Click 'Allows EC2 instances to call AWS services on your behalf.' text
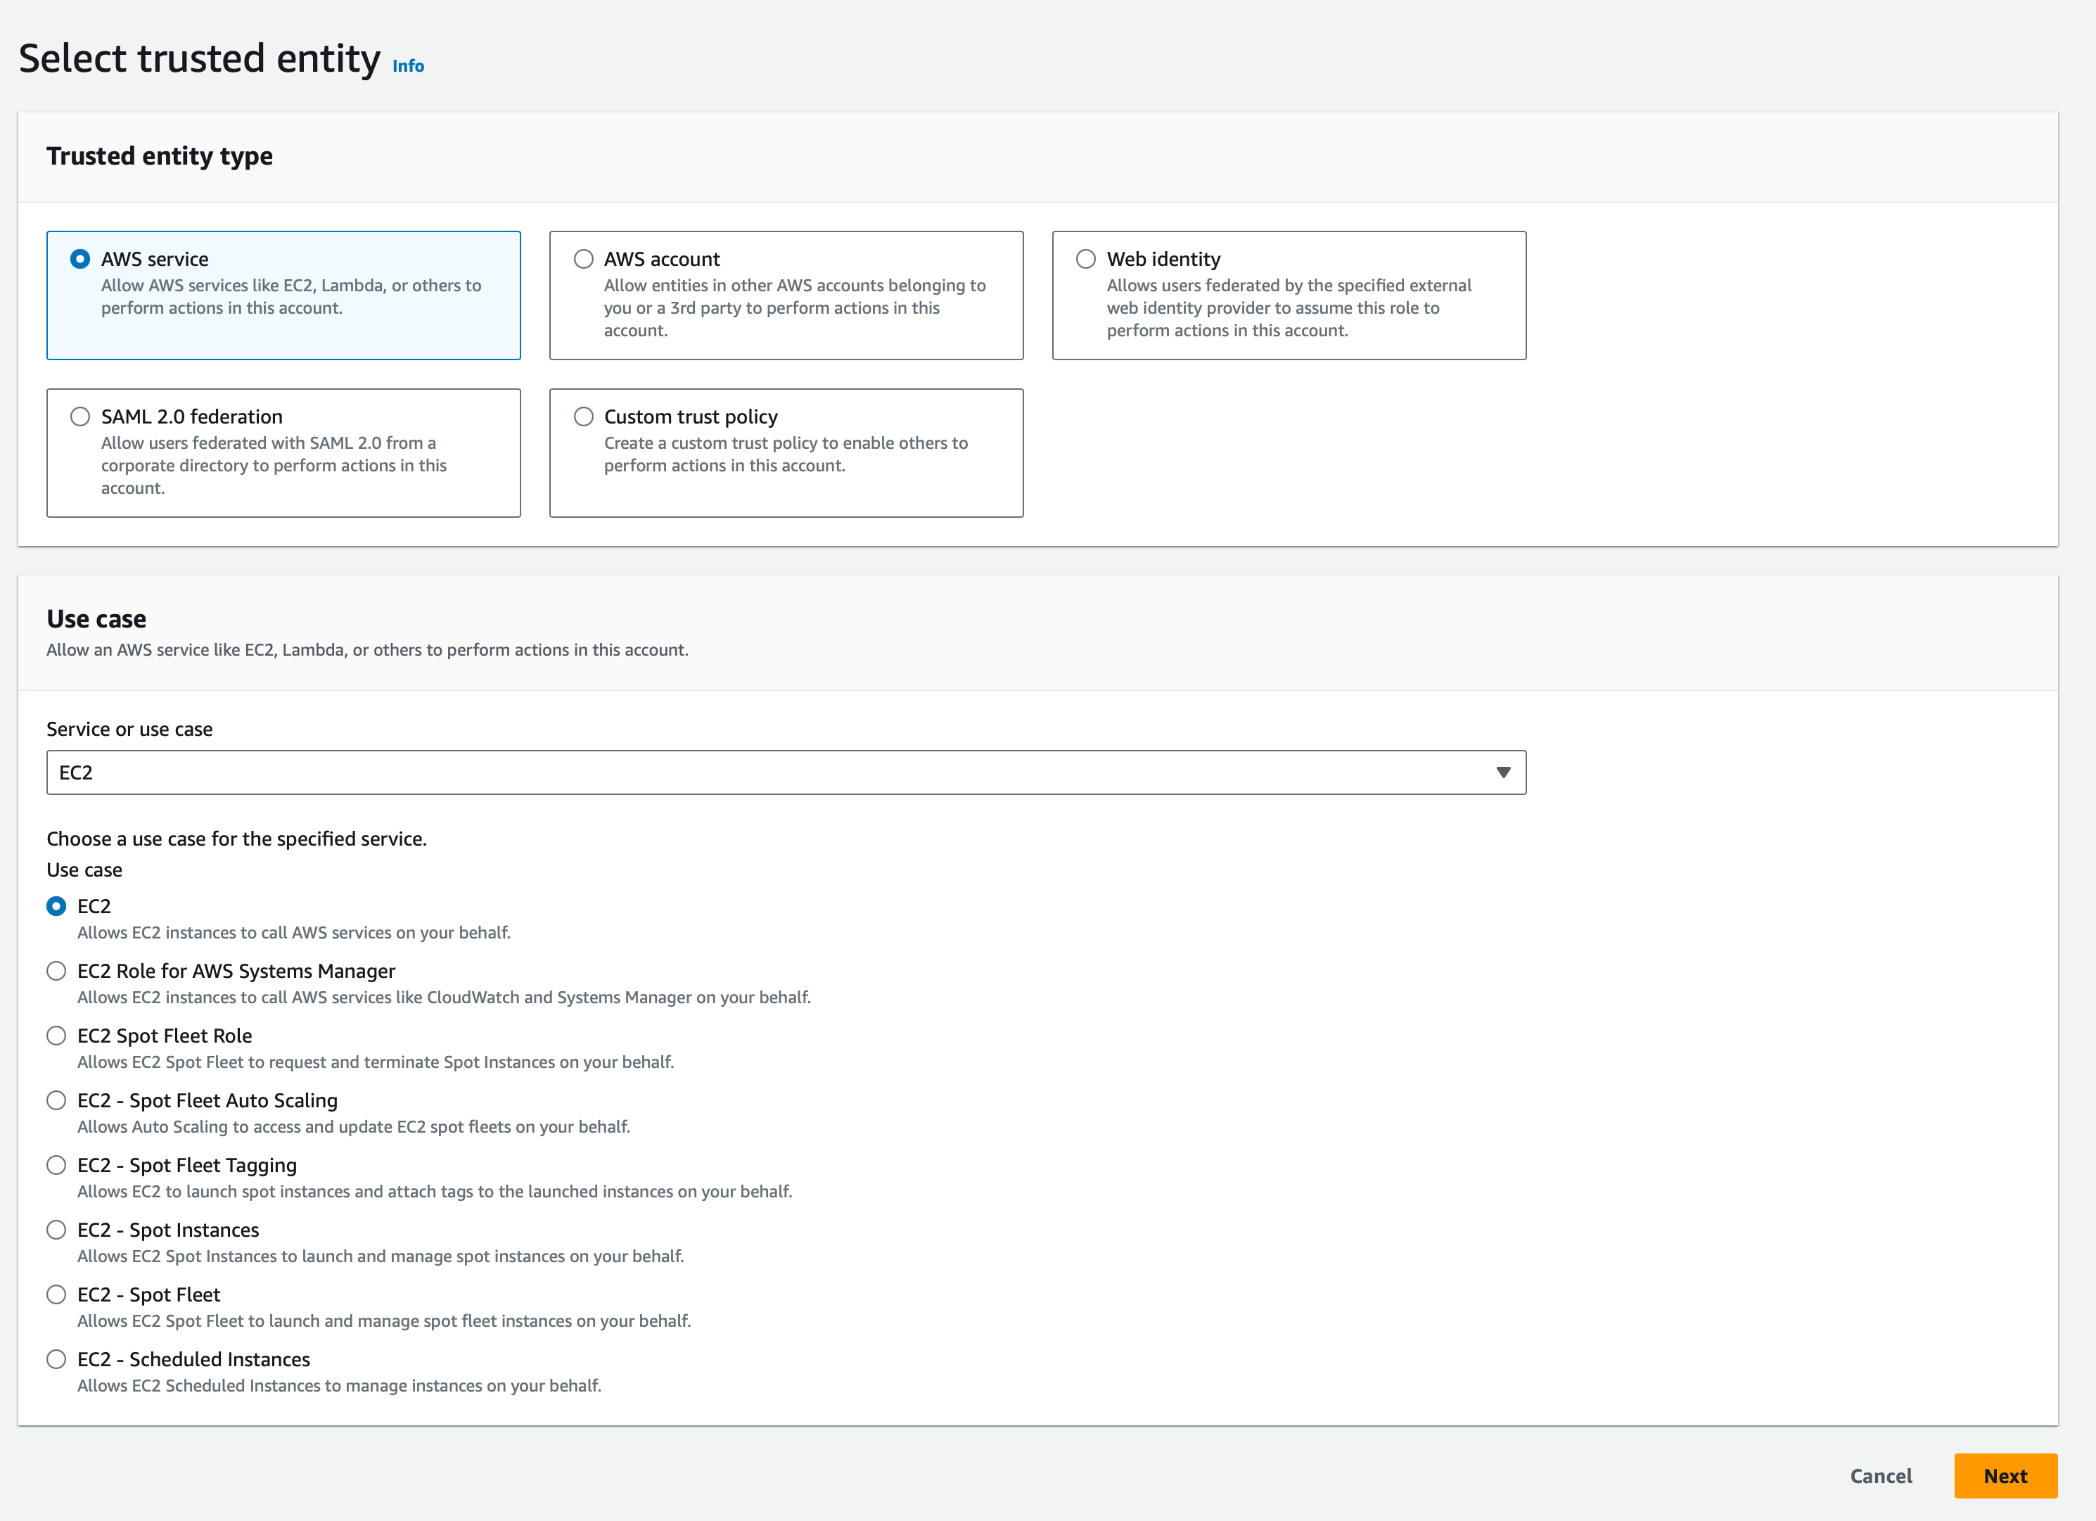 [x=294, y=932]
